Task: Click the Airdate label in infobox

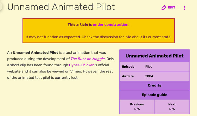Action: tap(128, 76)
